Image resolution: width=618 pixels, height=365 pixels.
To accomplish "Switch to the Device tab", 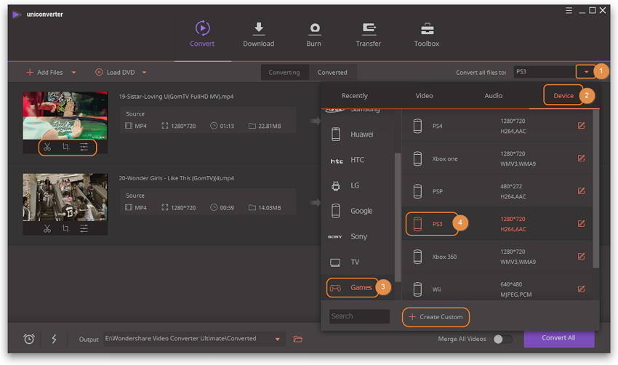I will (563, 95).
